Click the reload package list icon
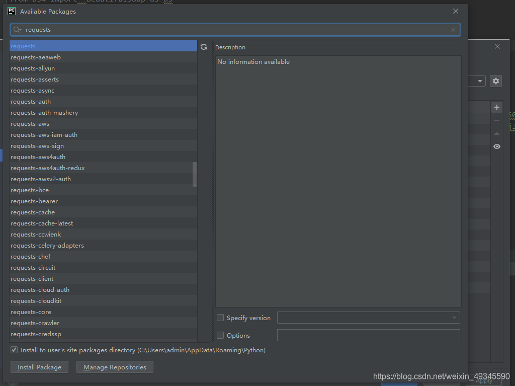The image size is (515, 386). click(204, 47)
